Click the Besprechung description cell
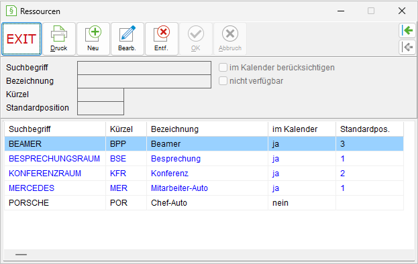 207,159
